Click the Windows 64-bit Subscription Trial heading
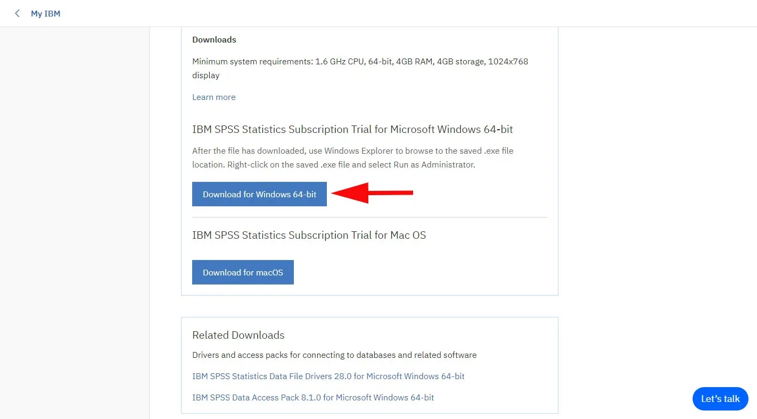 [x=352, y=129]
